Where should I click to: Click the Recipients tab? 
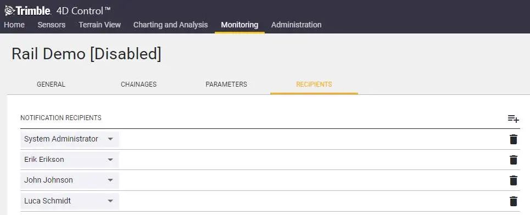(x=314, y=84)
